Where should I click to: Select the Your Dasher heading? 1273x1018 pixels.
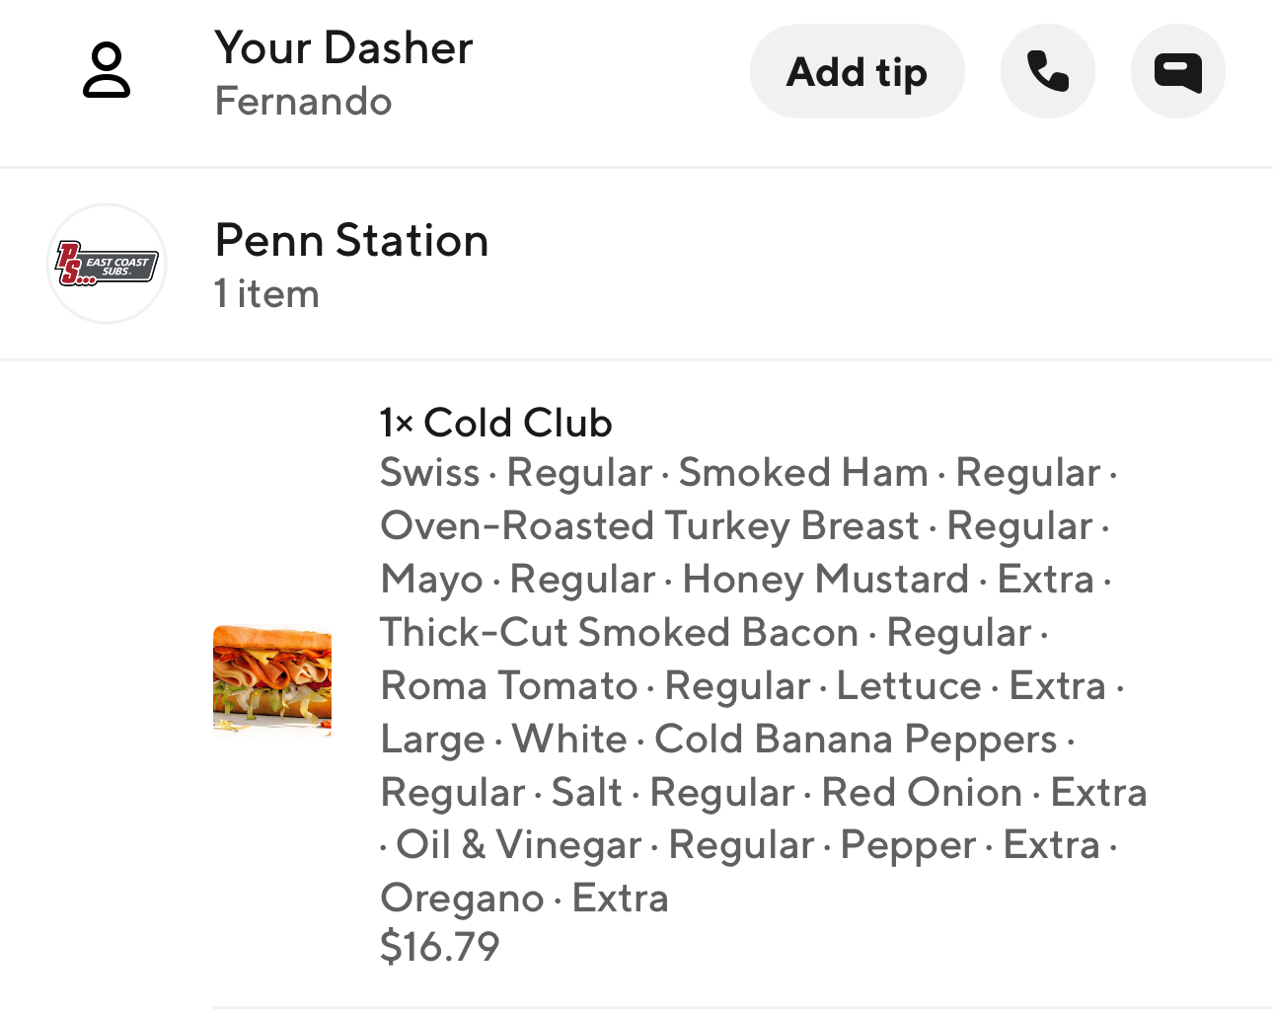click(343, 47)
